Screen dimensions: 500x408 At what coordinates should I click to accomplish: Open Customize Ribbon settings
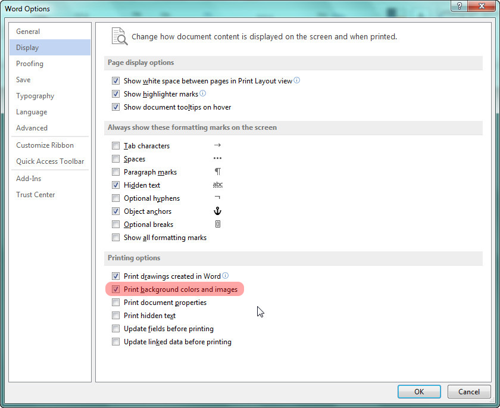(x=50, y=145)
